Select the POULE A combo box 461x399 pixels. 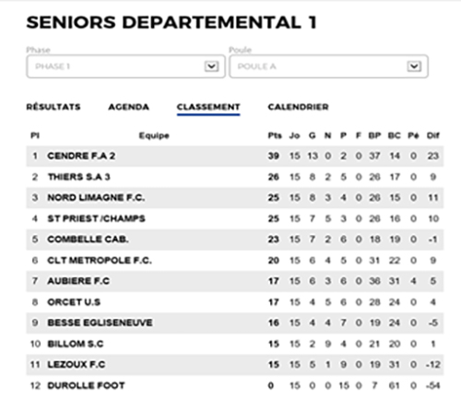pyautogui.click(x=328, y=66)
